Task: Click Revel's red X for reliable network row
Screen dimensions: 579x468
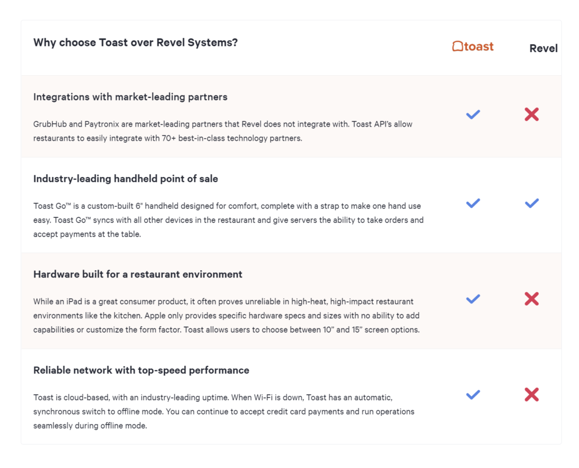Action: (x=532, y=395)
